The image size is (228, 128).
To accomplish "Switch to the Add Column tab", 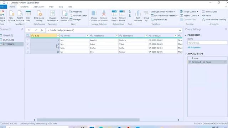I will [x=39, y=7].
